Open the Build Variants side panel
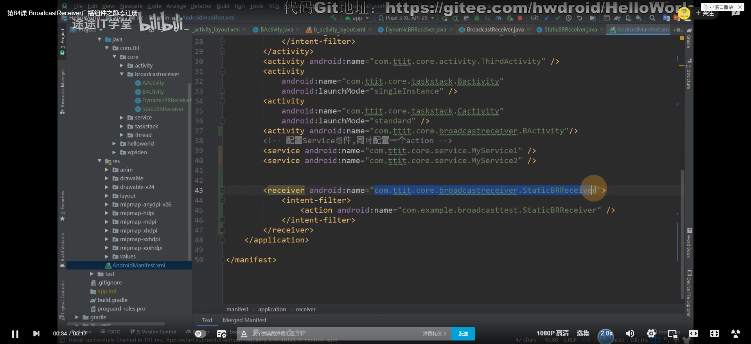Screen dimensions: 751x344 [62, 250]
